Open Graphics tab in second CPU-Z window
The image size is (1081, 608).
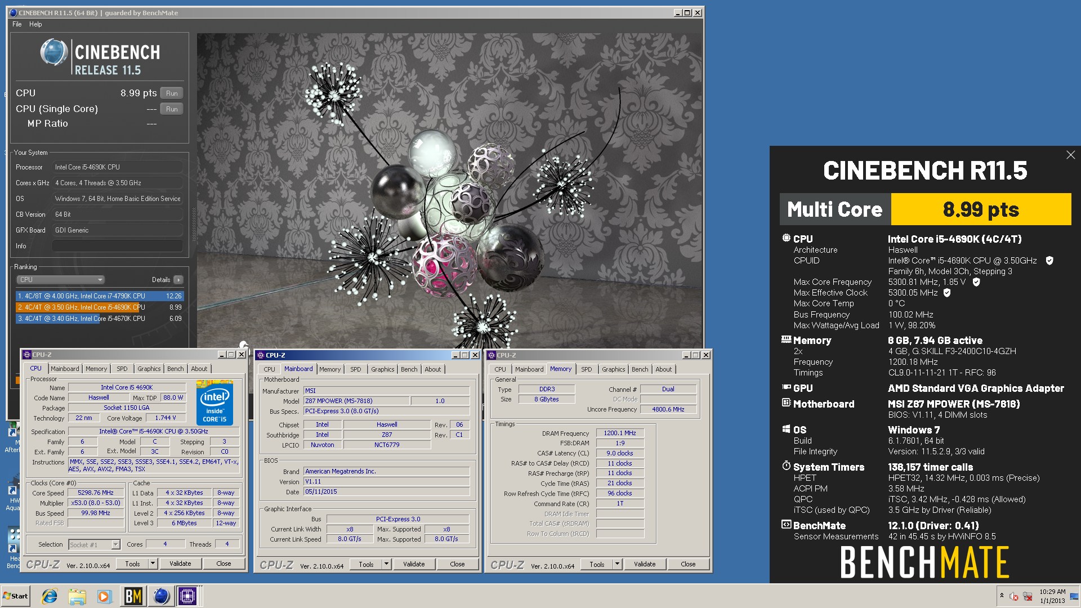pos(383,369)
